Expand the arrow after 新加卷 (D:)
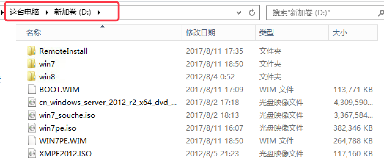The height and width of the screenshot is (163, 384). [x=99, y=13]
